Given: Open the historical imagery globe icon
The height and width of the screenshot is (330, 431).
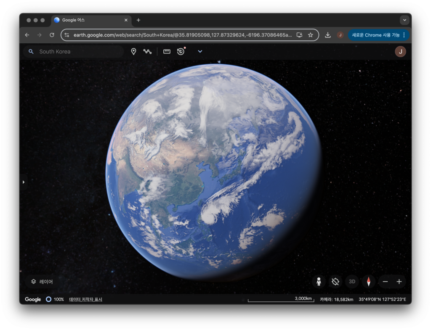Looking at the screenshot, I should 181,51.
